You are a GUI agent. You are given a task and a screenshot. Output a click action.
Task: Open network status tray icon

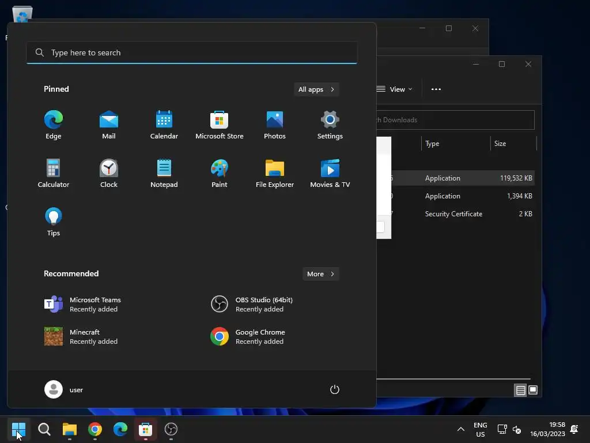[x=502, y=429]
